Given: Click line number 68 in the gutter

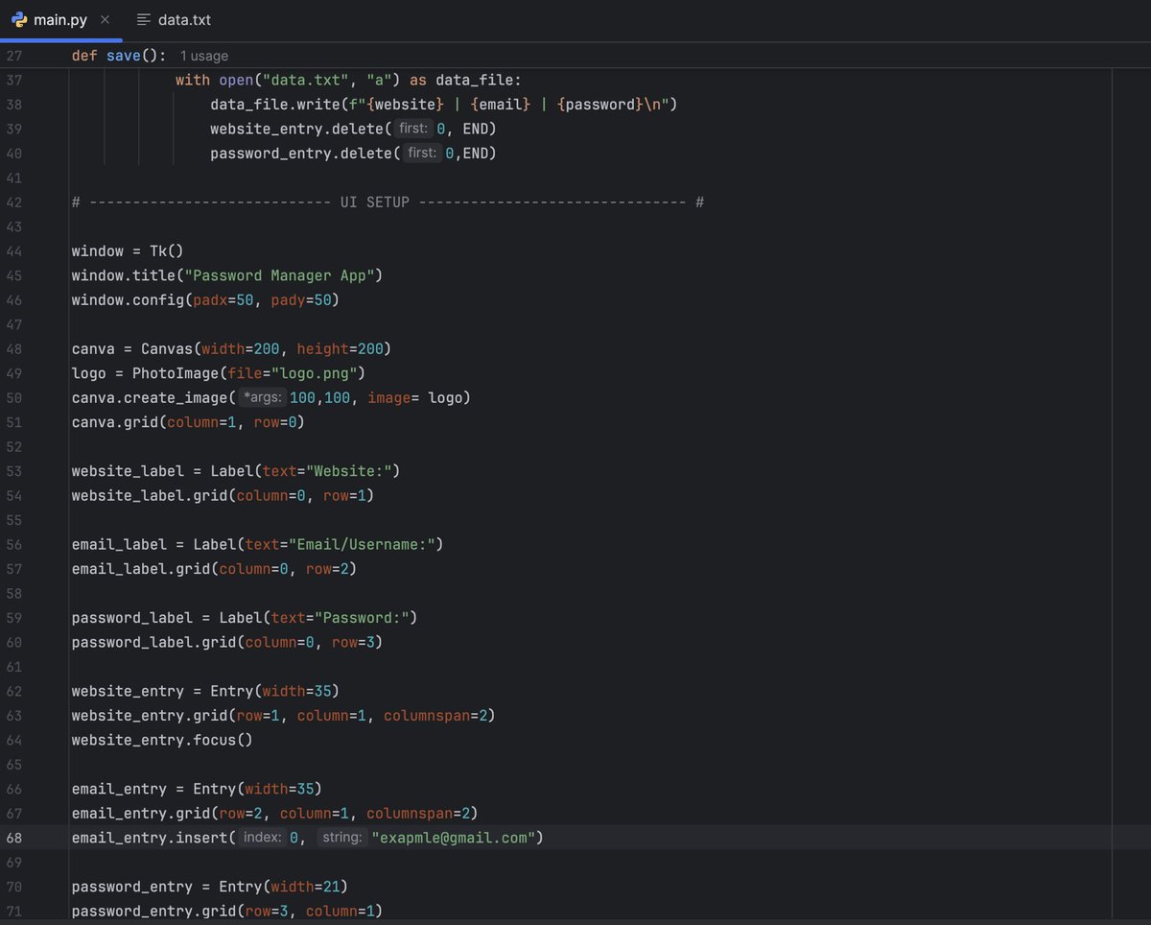Looking at the screenshot, I should [x=13, y=838].
